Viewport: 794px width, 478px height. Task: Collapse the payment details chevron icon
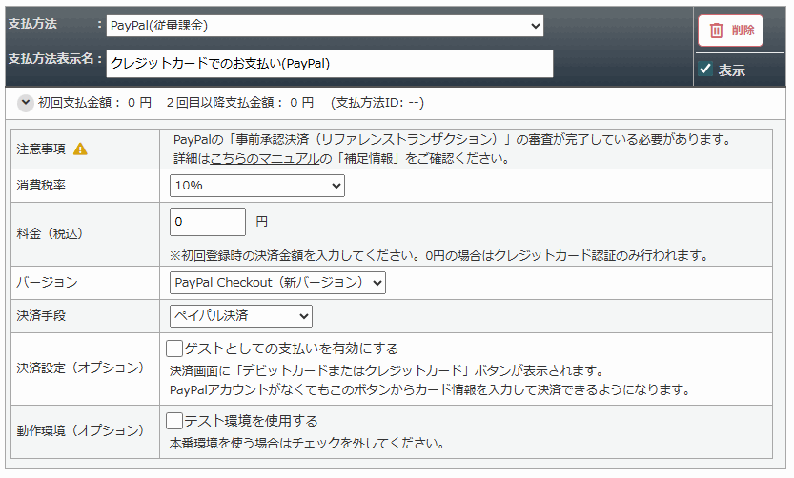click(x=25, y=102)
